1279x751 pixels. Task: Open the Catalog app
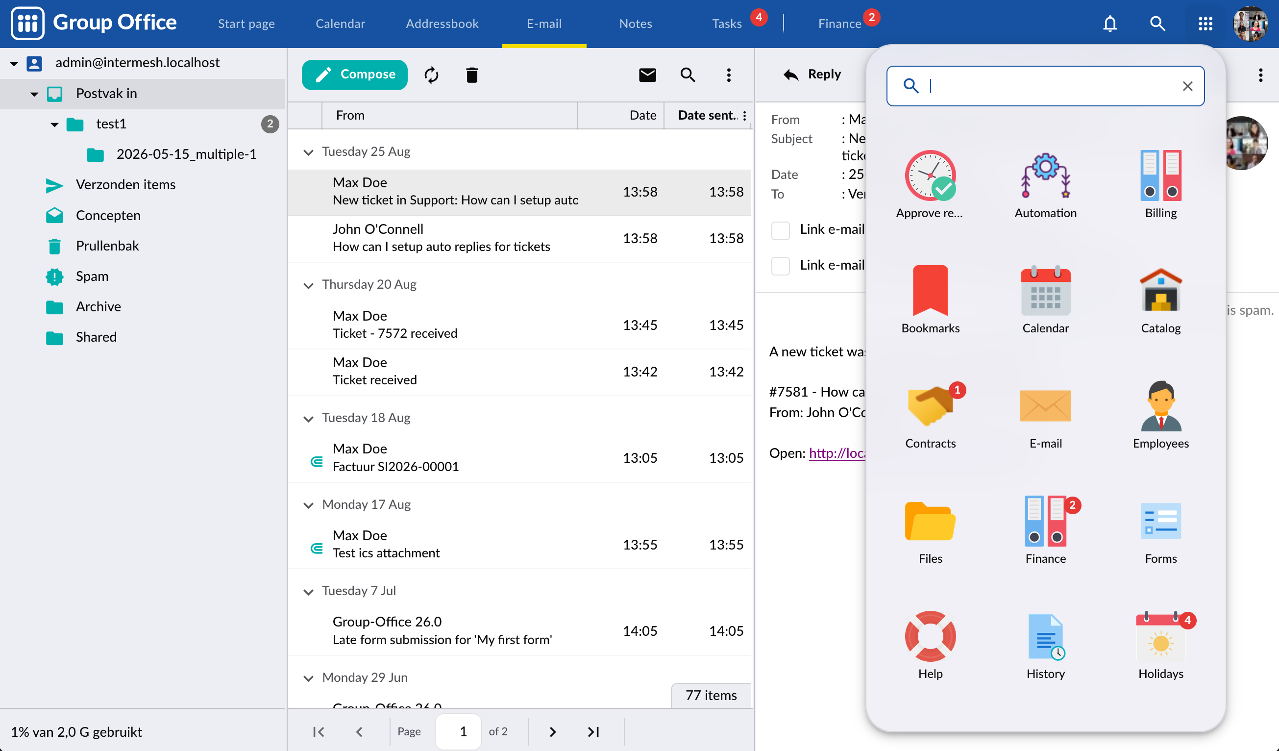[1160, 300]
